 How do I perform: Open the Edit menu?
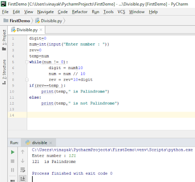[x=16, y=12]
